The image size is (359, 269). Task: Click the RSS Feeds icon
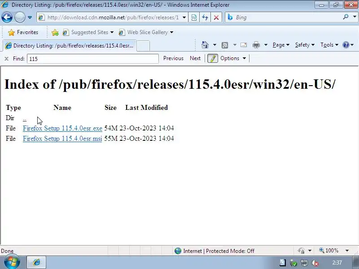point(225,45)
